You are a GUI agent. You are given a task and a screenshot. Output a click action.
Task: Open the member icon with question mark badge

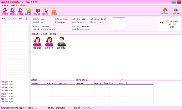point(20,11)
